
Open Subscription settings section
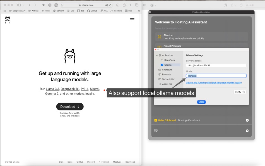[x=167, y=79]
